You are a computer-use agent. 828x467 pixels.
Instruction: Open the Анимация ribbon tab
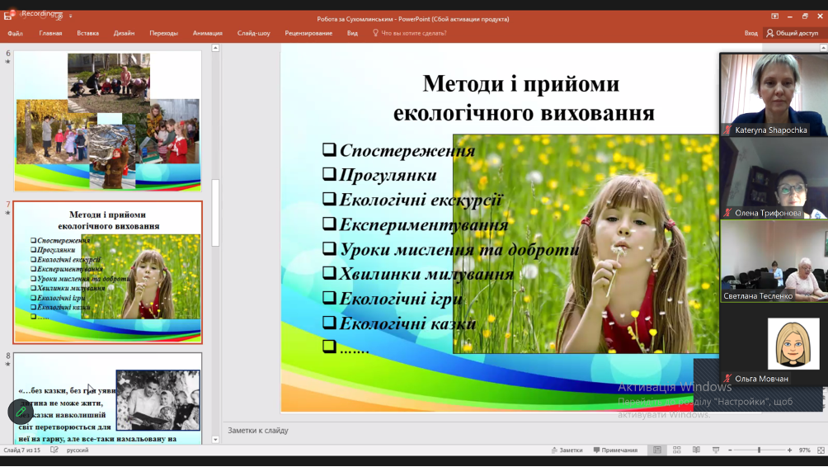207,33
